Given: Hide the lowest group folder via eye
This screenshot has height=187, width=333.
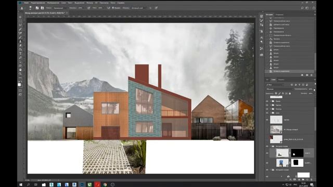Looking at the screenshot, I should click(x=267, y=170).
